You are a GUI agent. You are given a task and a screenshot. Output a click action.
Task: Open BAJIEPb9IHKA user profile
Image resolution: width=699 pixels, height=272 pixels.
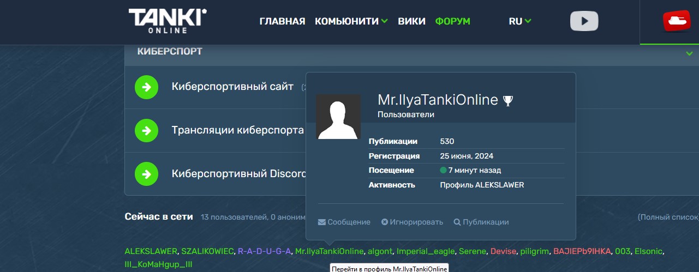tap(582, 251)
